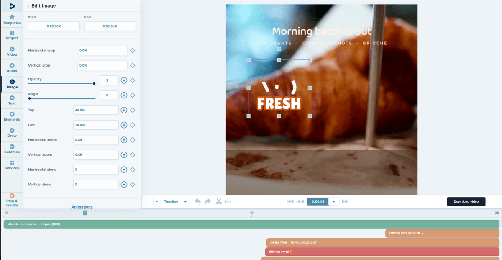The image size is (502, 260).
Task: Click the Horizontal skew field
Action: tap(96, 170)
